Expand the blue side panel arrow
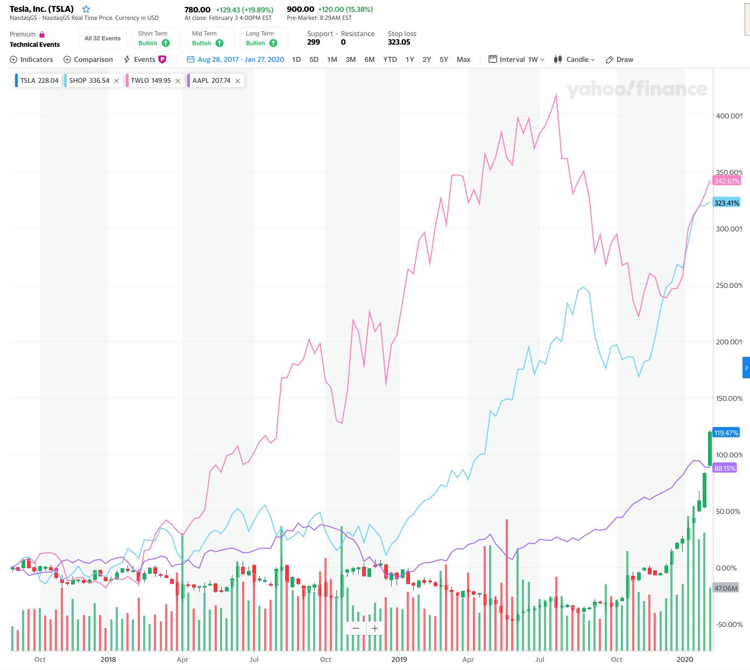 click(x=746, y=368)
